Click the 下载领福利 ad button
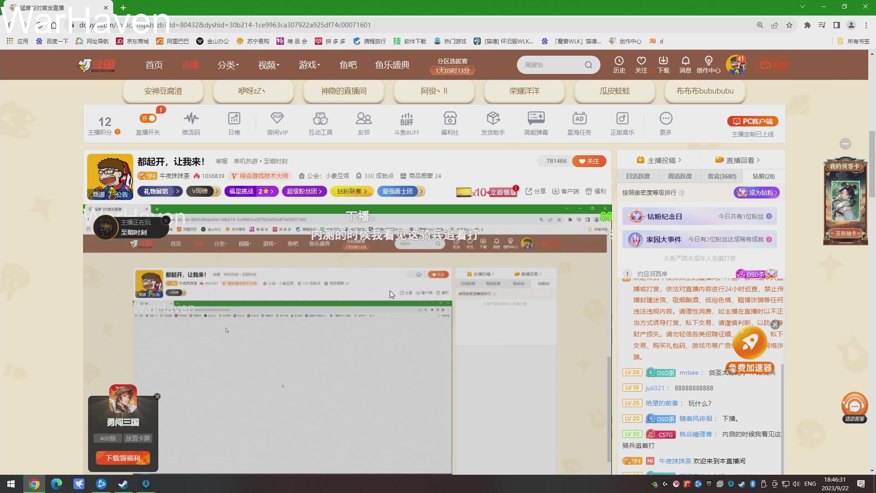 tap(123, 458)
